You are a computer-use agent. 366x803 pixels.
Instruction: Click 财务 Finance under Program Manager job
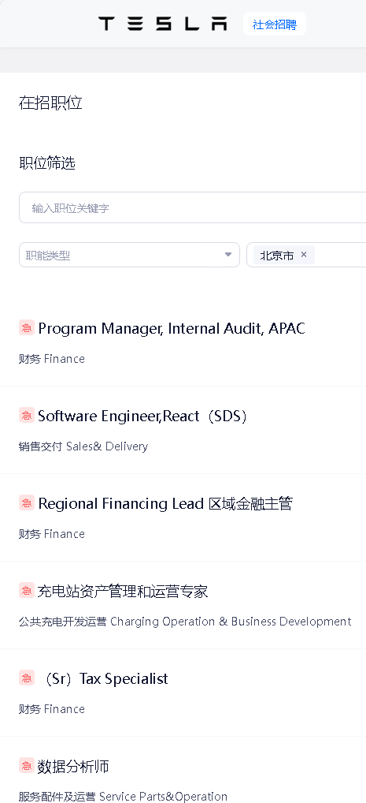coord(52,359)
